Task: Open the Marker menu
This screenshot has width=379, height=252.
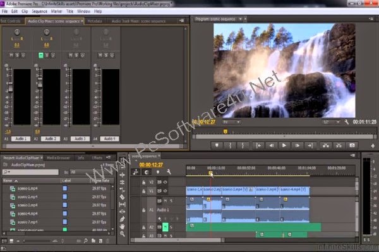Action: (x=57, y=11)
